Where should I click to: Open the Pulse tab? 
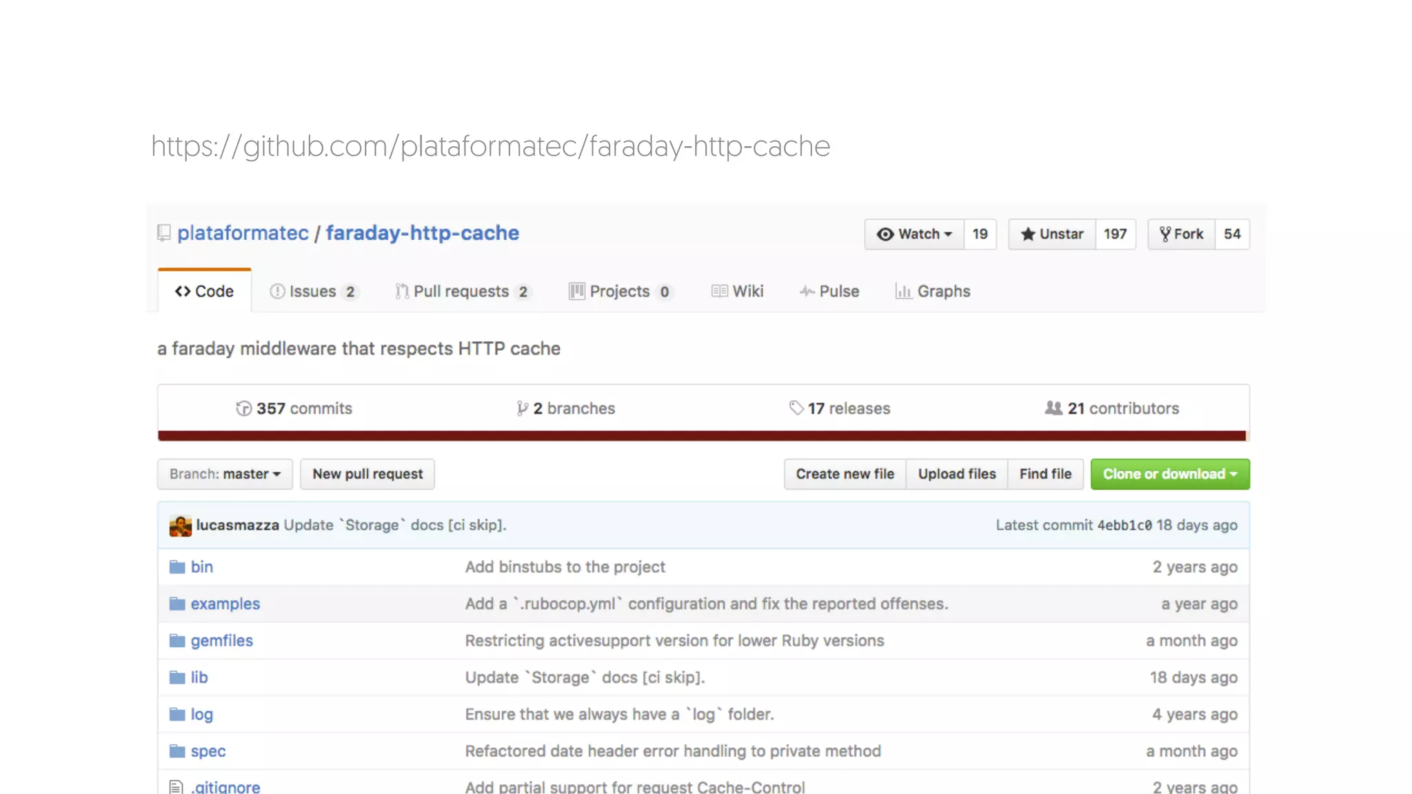pyautogui.click(x=829, y=292)
